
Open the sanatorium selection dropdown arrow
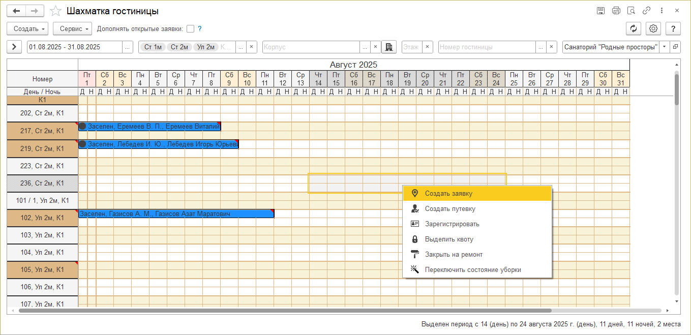pos(664,47)
